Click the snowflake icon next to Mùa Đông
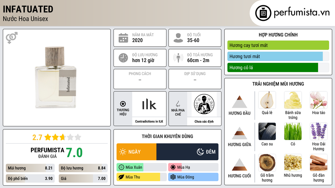 (x=173, y=177)
